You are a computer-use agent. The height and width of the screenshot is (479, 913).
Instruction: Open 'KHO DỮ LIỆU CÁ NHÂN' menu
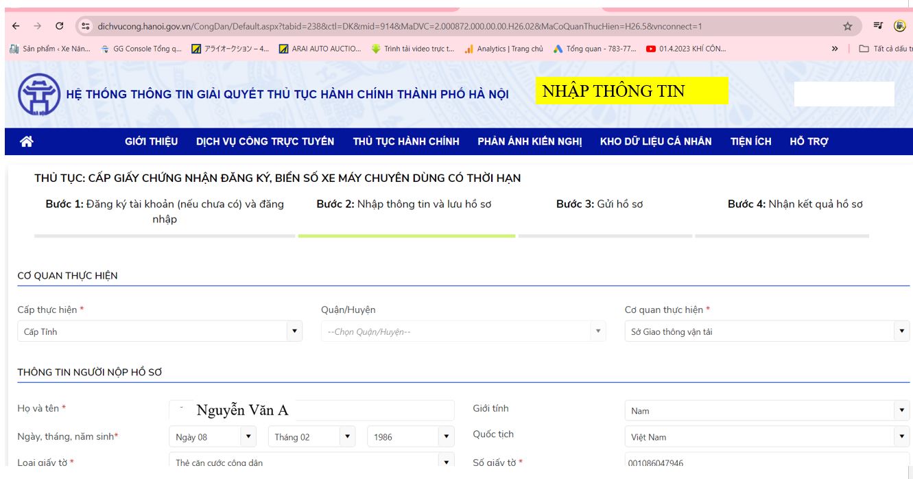[x=656, y=141]
